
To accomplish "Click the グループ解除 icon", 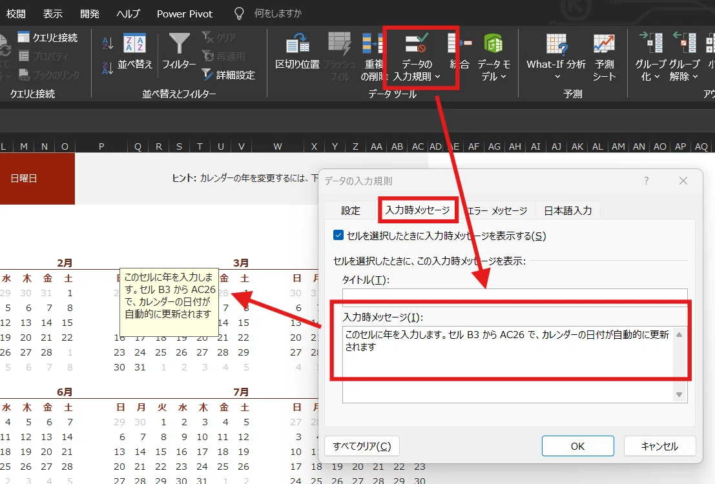I will (x=685, y=43).
